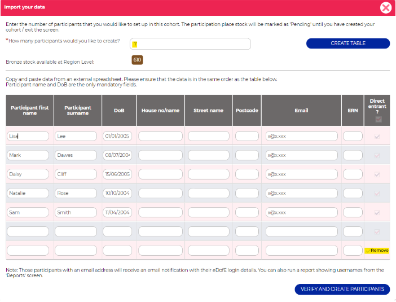
Task: Edit the email field in Mark's row
Action: coord(302,155)
